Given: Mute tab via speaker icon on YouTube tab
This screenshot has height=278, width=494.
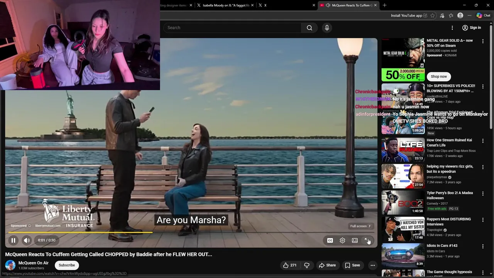Looking at the screenshot, I should coord(328,5).
